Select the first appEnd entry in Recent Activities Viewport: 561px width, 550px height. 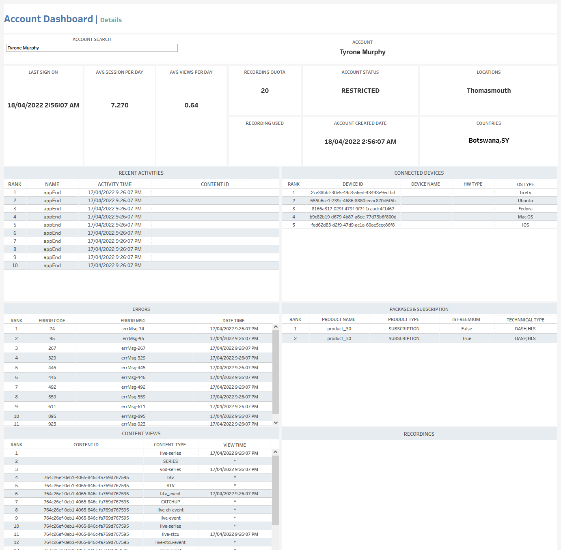click(52, 193)
